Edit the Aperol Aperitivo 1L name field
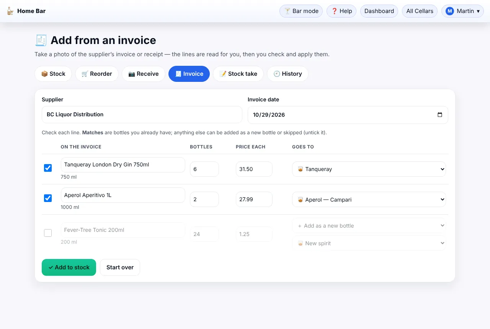Image resolution: width=490 pixels, height=329 pixels. click(123, 195)
